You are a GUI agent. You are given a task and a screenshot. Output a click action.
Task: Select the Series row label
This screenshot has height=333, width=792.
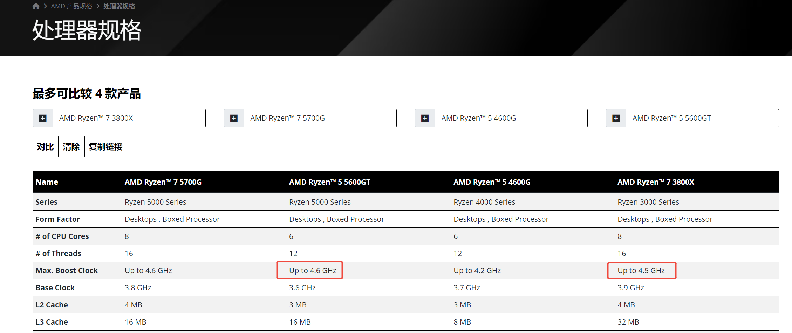coord(47,202)
